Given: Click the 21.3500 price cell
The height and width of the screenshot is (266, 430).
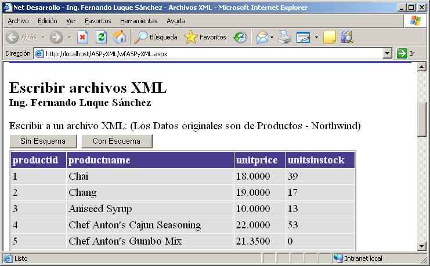Looking at the screenshot, I should [x=260, y=241].
